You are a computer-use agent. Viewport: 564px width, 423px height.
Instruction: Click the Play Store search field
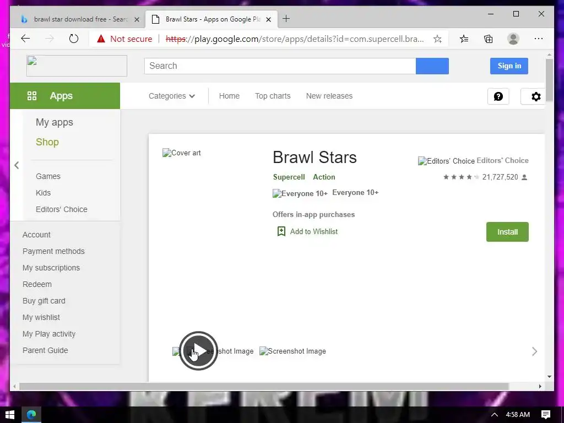(x=280, y=66)
